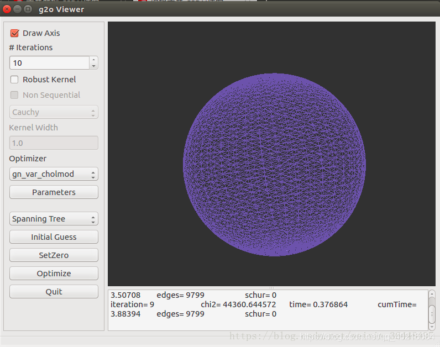
Task: Click the 'iteration= 9' log text
Action: click(133, 304)
